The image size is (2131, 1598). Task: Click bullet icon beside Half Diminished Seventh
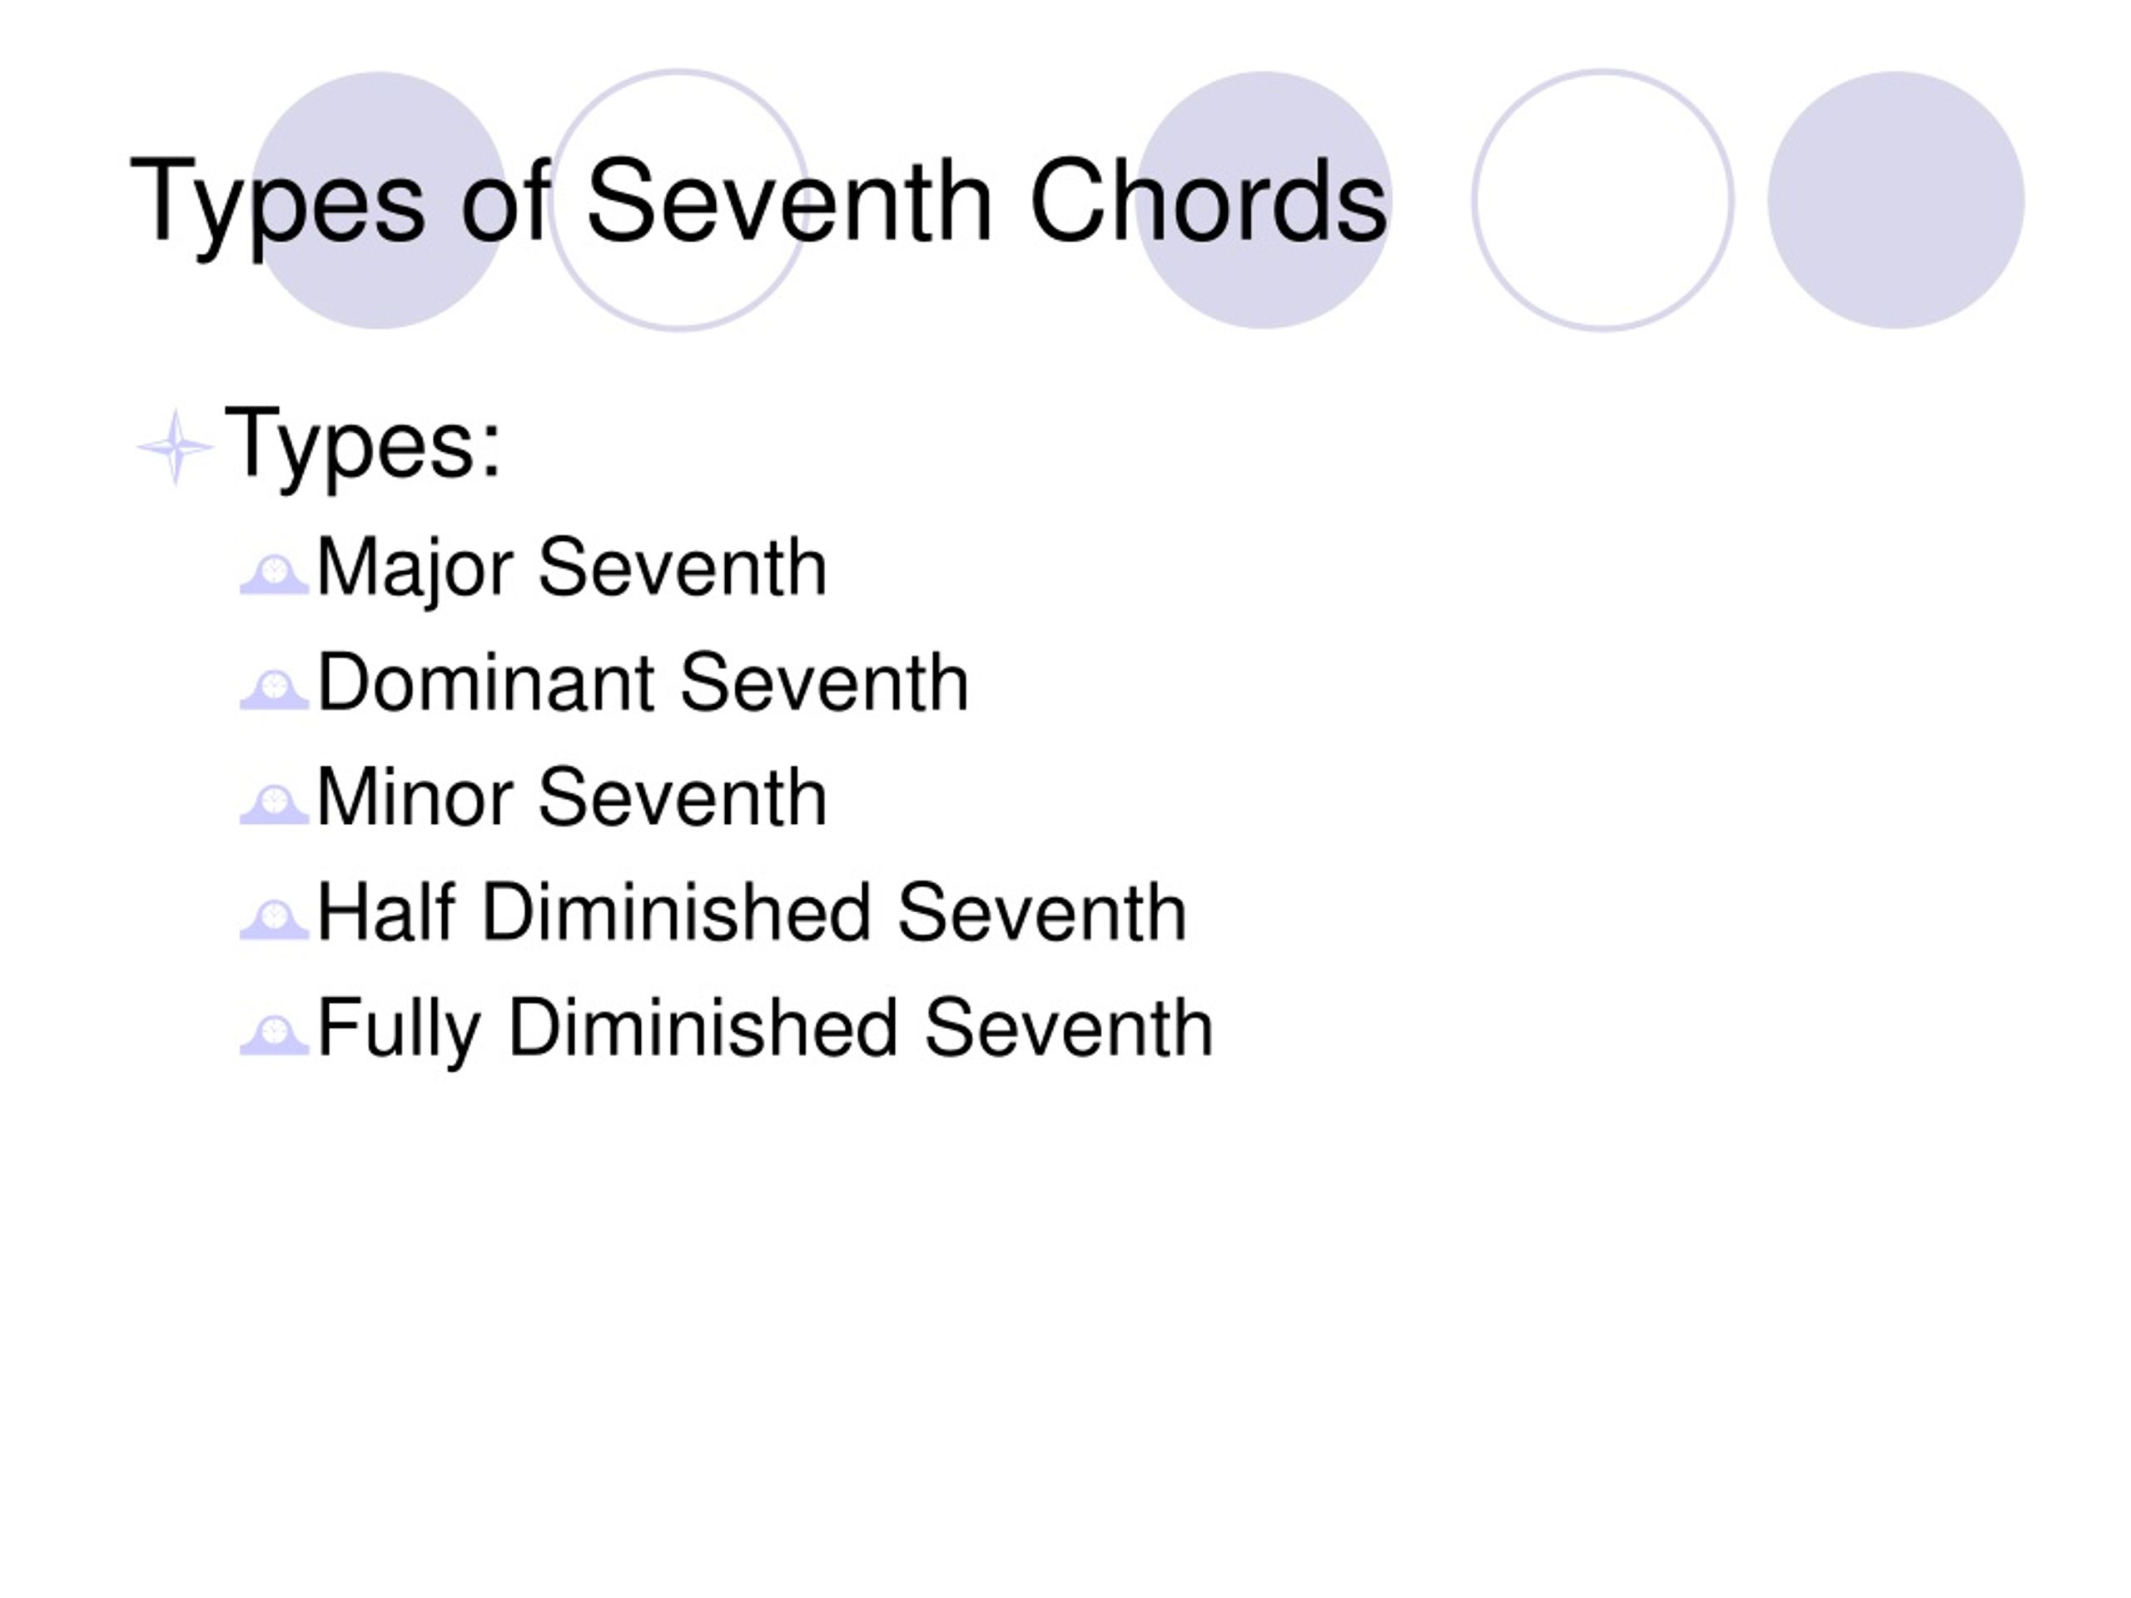[x=274, y=920]
